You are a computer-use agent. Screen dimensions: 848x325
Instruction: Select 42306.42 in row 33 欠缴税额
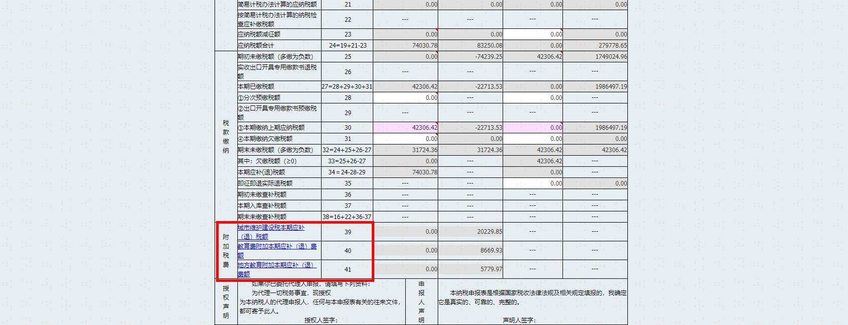549,161
